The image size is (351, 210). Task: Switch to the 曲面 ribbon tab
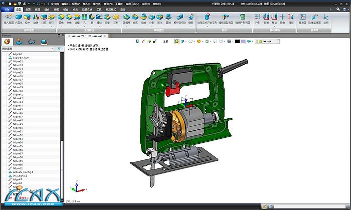coord(28,9)
